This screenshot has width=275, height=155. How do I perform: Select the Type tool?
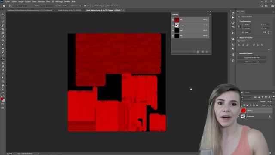(3, 74)
